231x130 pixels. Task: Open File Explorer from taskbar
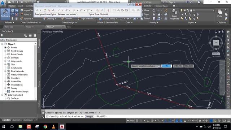click(x=20, y=127)
